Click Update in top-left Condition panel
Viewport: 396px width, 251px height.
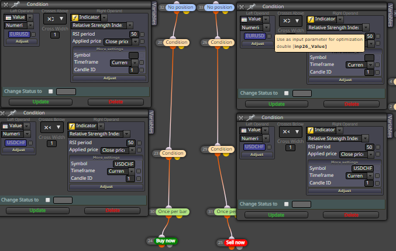41,102
